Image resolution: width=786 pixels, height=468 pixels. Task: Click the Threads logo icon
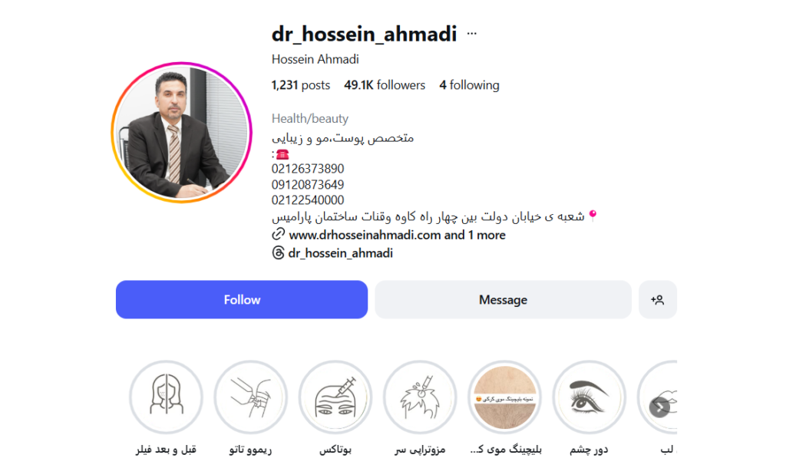[x=278, y=253]
